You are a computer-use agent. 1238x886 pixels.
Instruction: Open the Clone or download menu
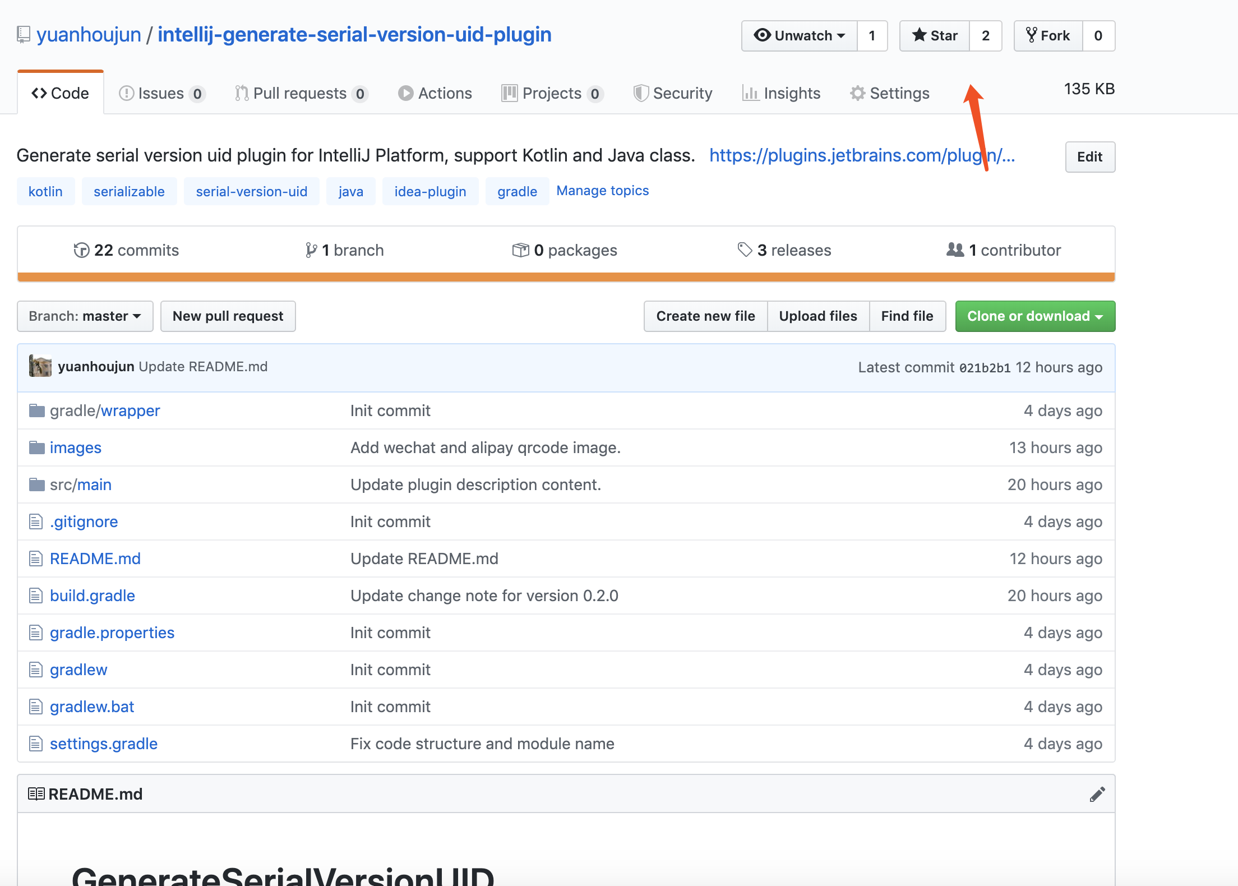click(x=1035, y=316)
